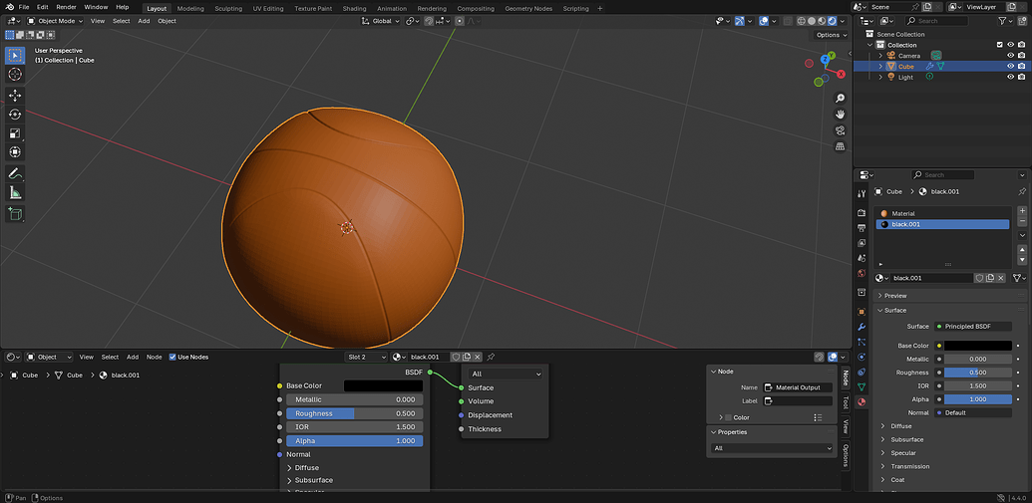Click the zoom magnifier in viewport
Screen dimensions: 1032x503
tap(840, 98)
